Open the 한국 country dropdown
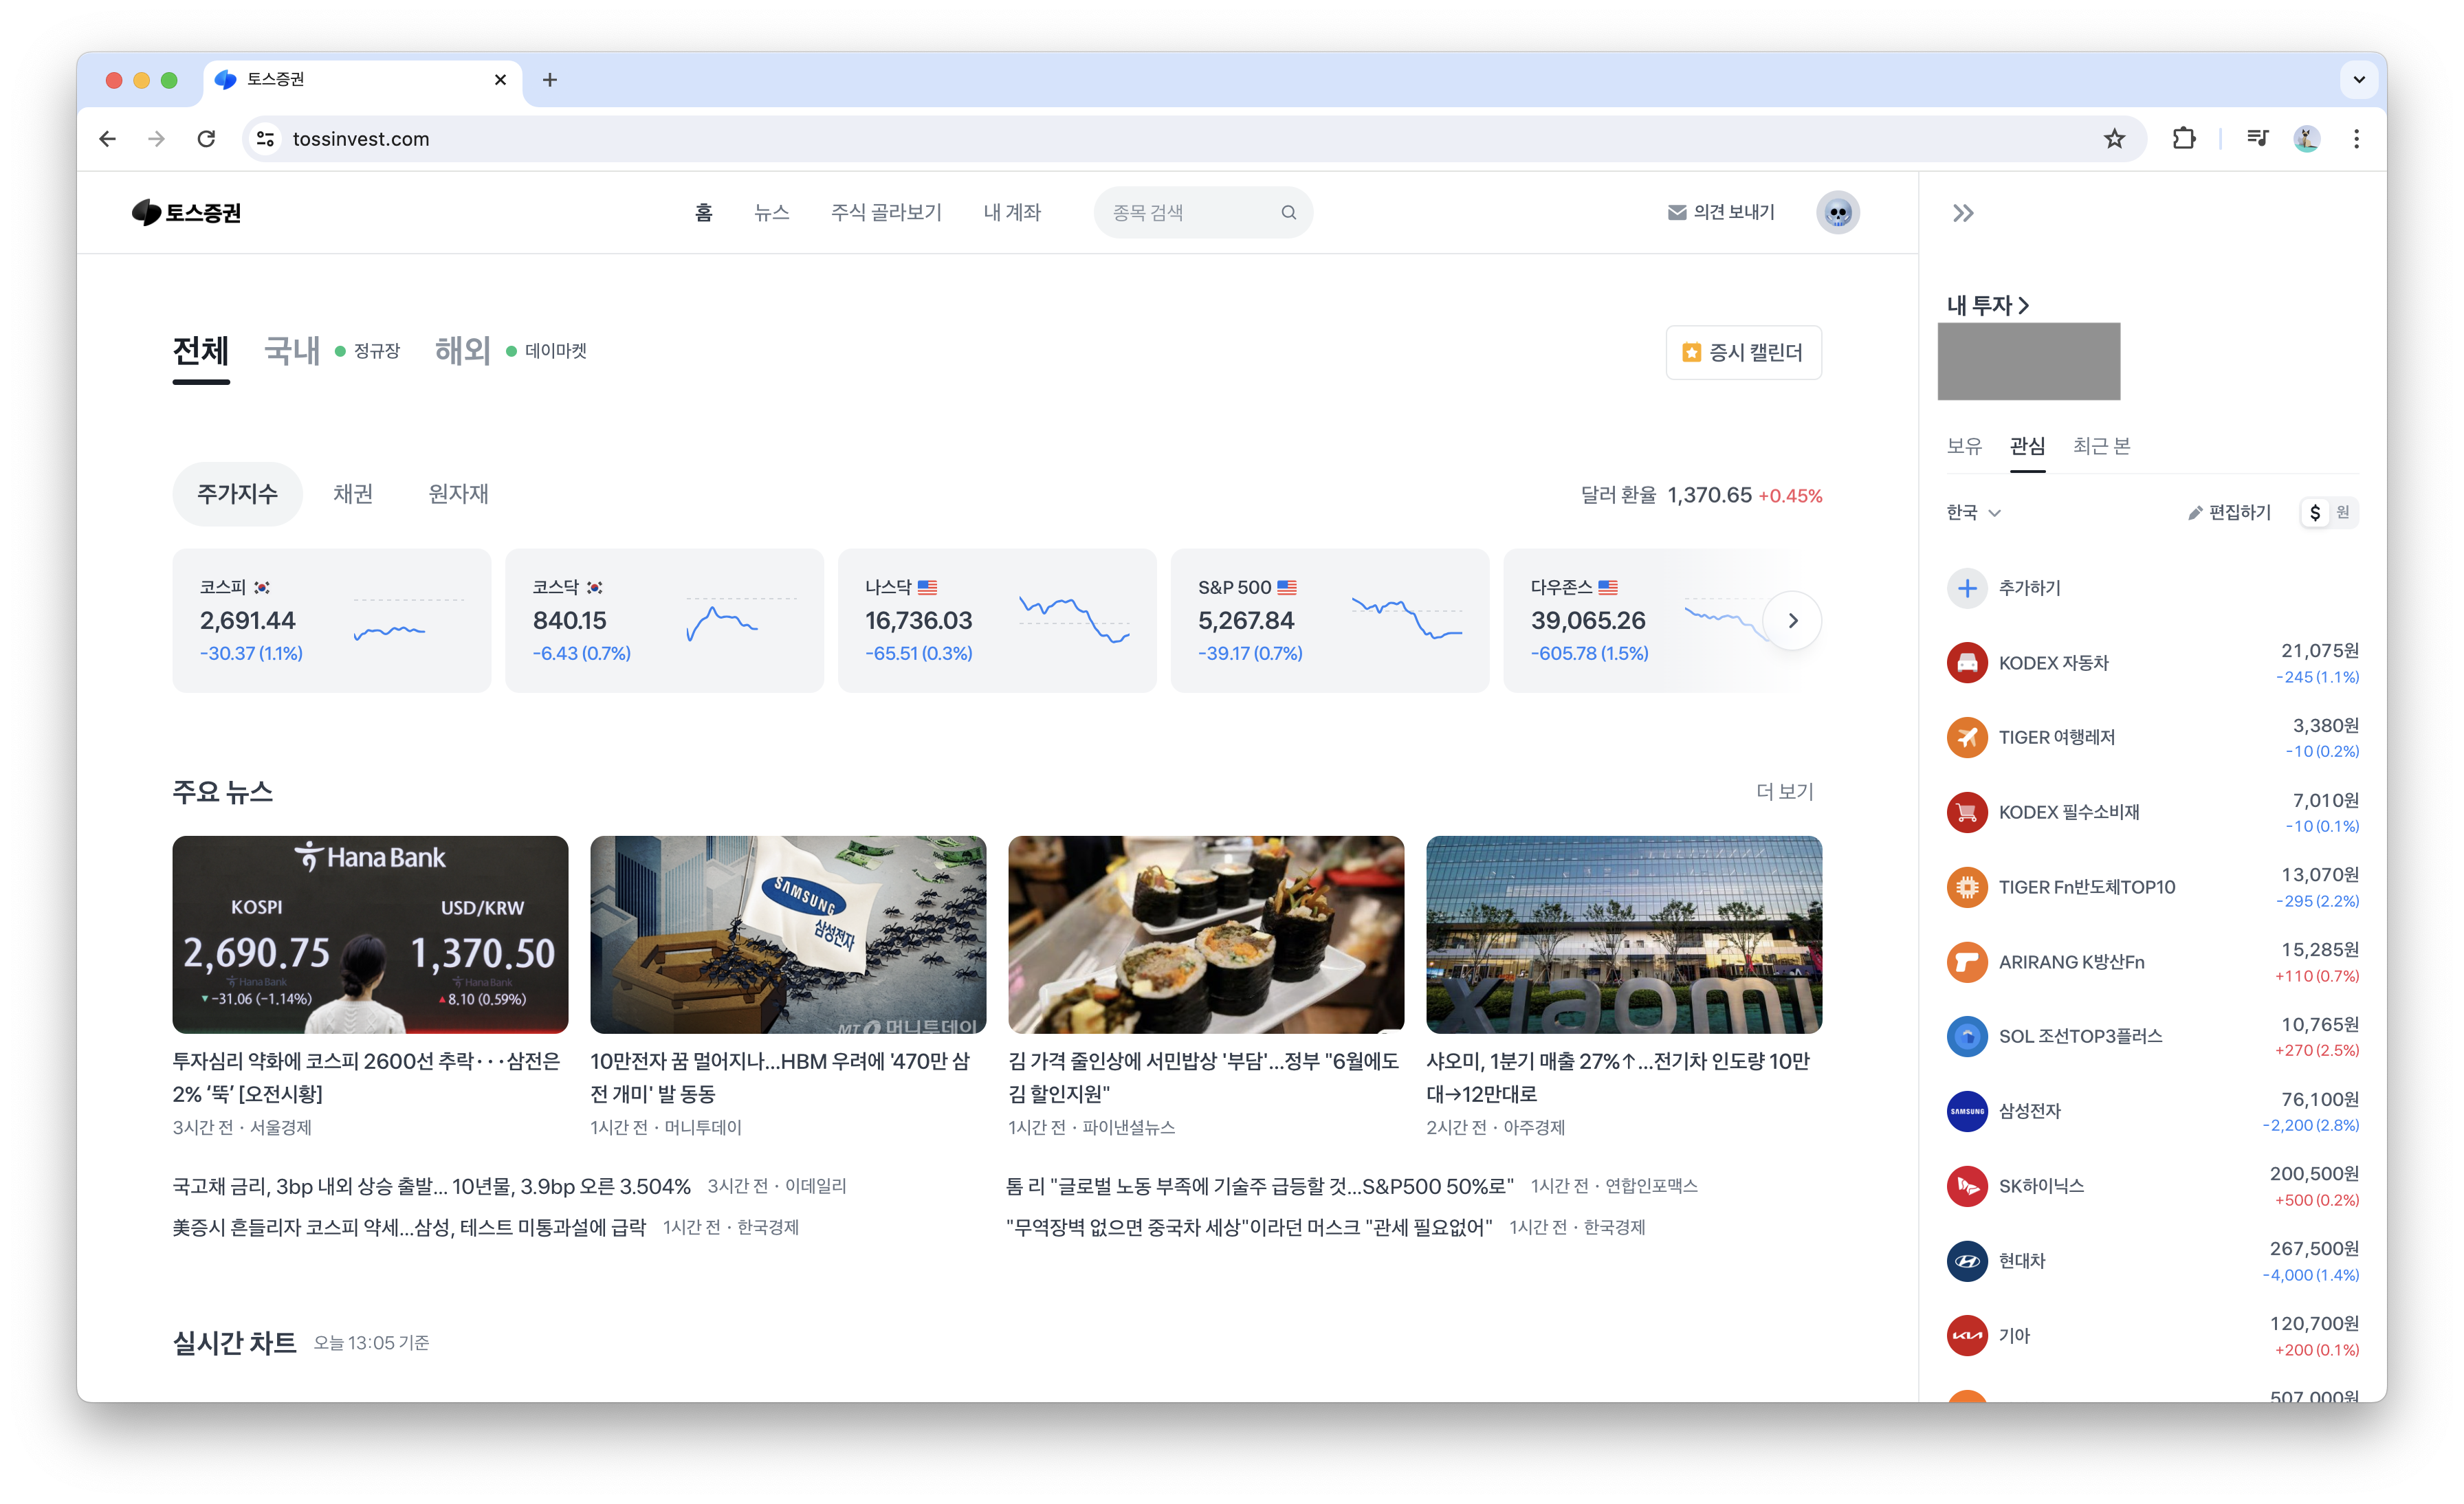 coord(1972,513)
